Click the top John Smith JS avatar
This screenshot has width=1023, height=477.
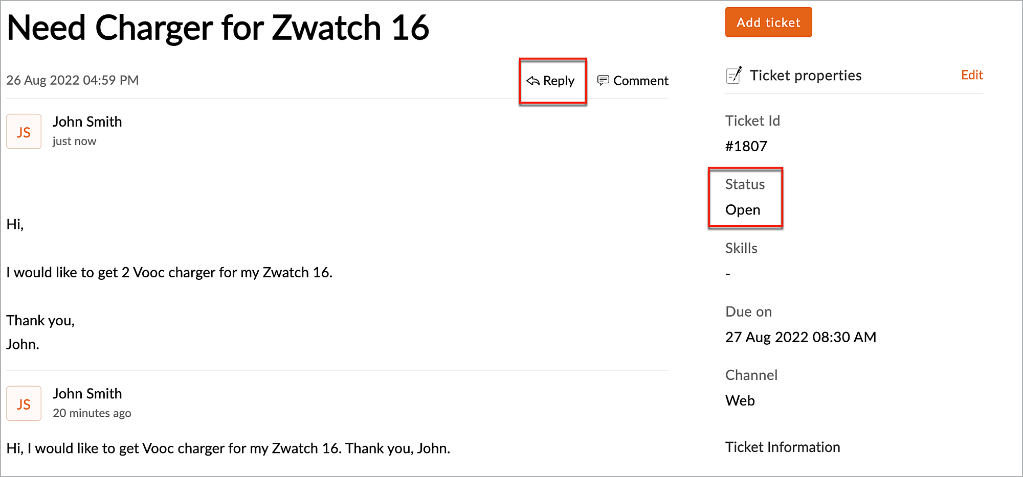click(24, 132)
